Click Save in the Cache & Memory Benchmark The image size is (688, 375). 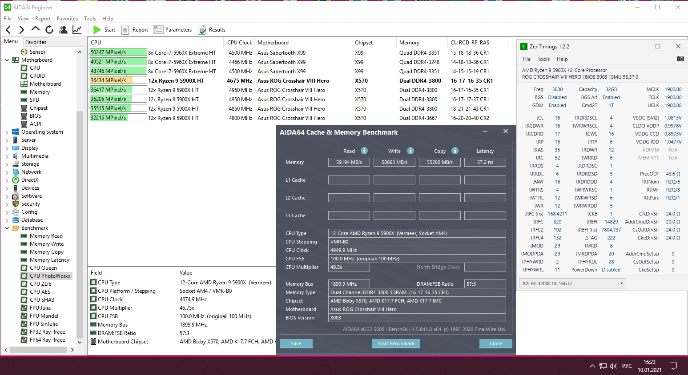tap(296, 343)
